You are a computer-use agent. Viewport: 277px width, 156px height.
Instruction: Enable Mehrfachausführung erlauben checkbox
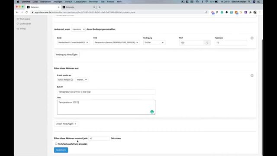56,143
